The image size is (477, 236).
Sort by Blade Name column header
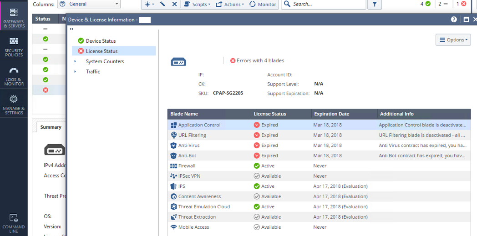coord(209,114)
